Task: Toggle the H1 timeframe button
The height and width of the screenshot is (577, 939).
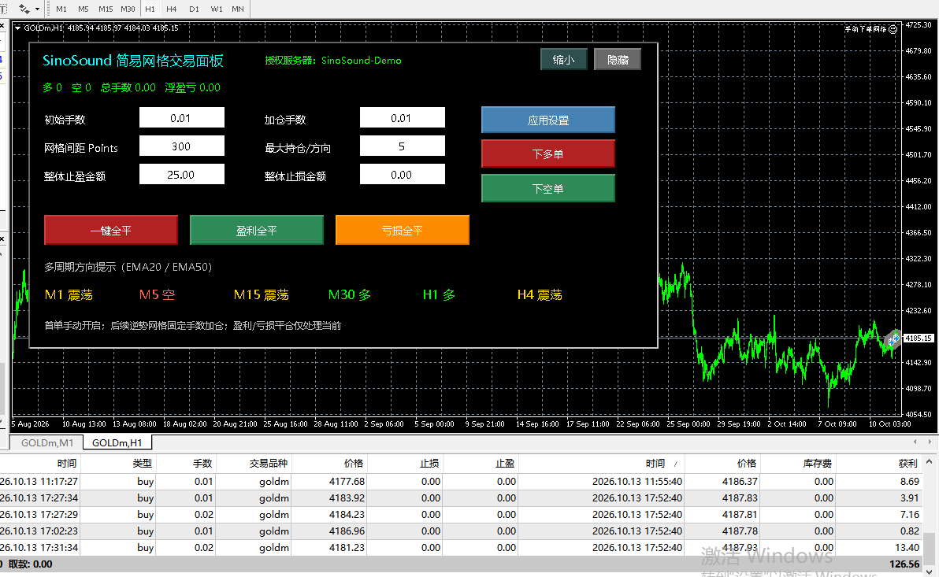Action: coord(150,9)
